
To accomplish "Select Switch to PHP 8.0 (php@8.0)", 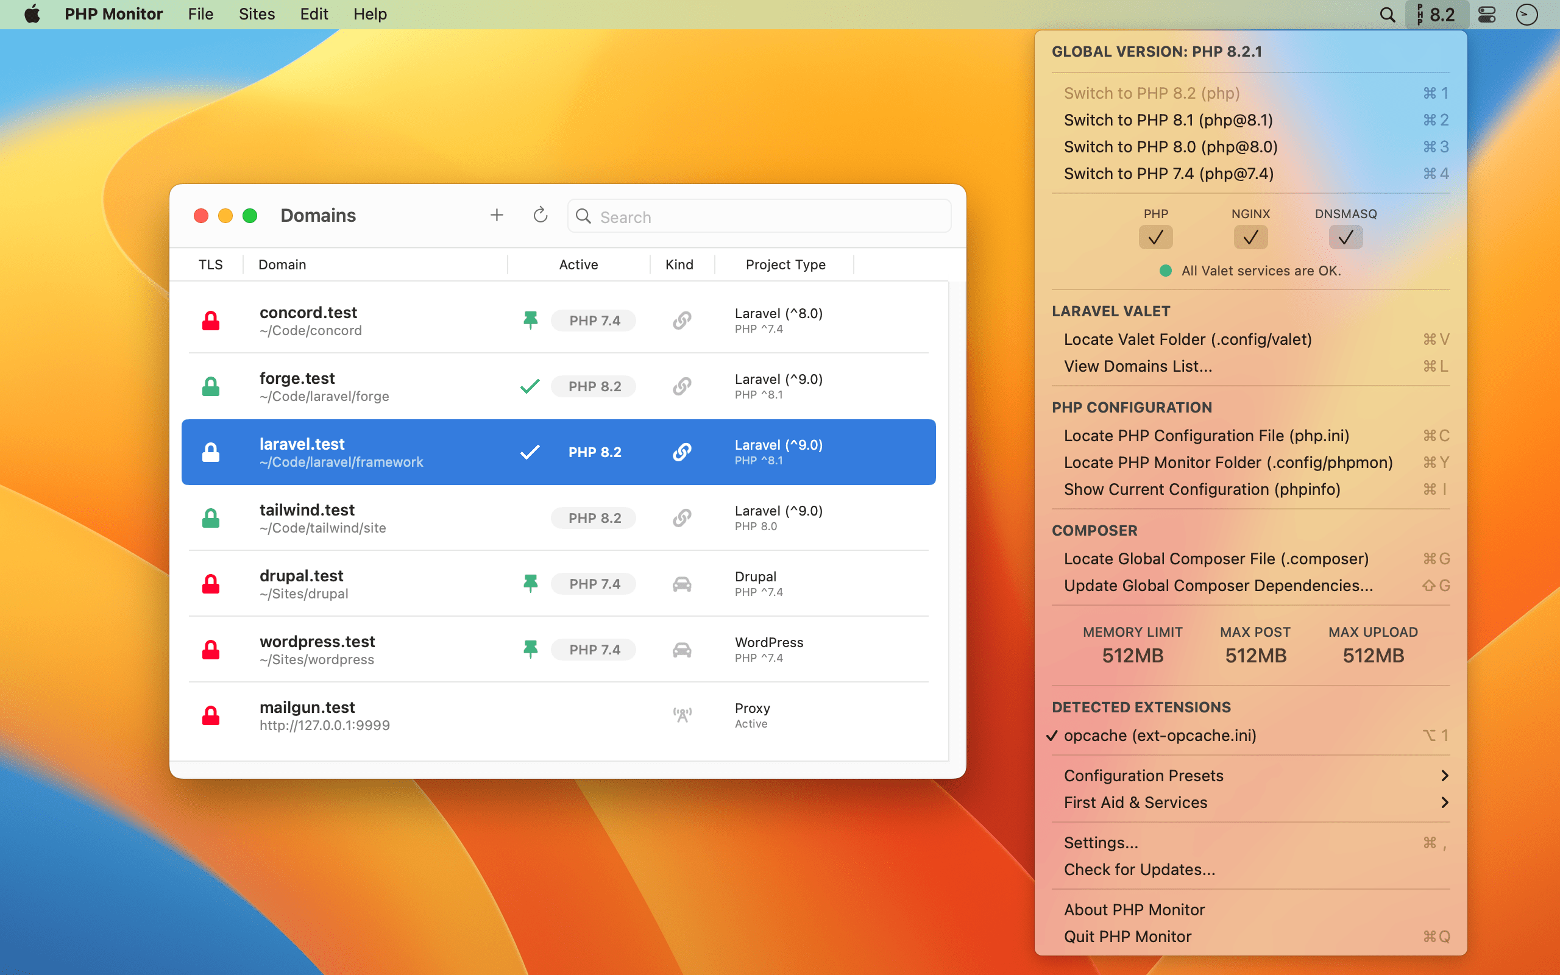I will [x=1250, y=146].
